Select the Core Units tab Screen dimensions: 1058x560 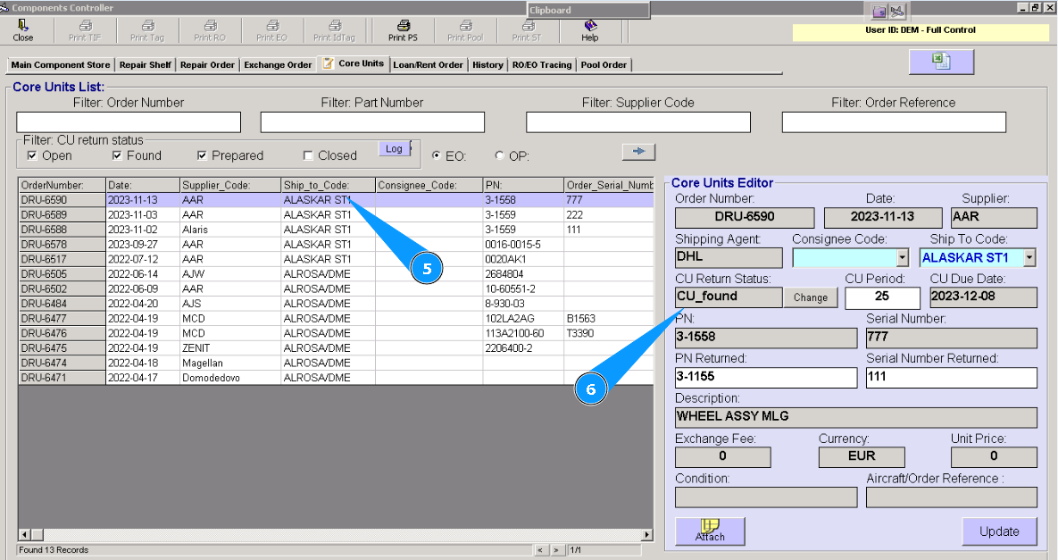point(354,63)
